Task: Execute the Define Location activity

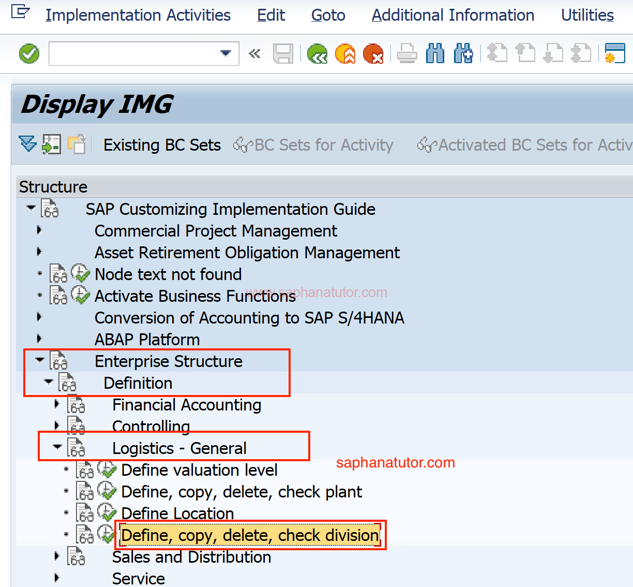Action: tap(107, 512)
